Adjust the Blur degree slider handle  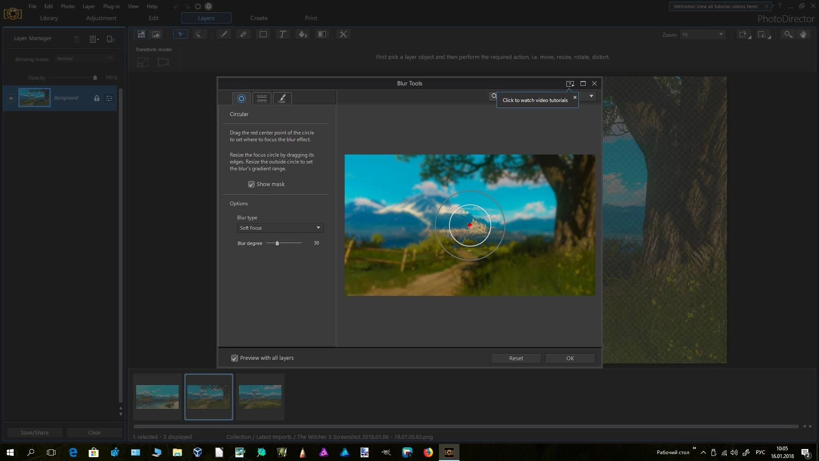tap(277, 243)
